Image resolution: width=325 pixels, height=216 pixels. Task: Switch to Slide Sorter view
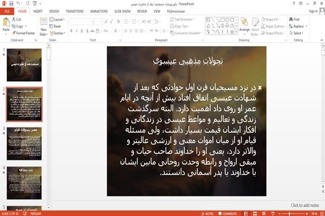(255, 213)
